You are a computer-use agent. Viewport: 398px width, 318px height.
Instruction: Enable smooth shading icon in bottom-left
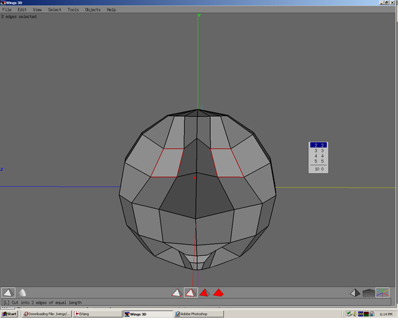point(22,293)
